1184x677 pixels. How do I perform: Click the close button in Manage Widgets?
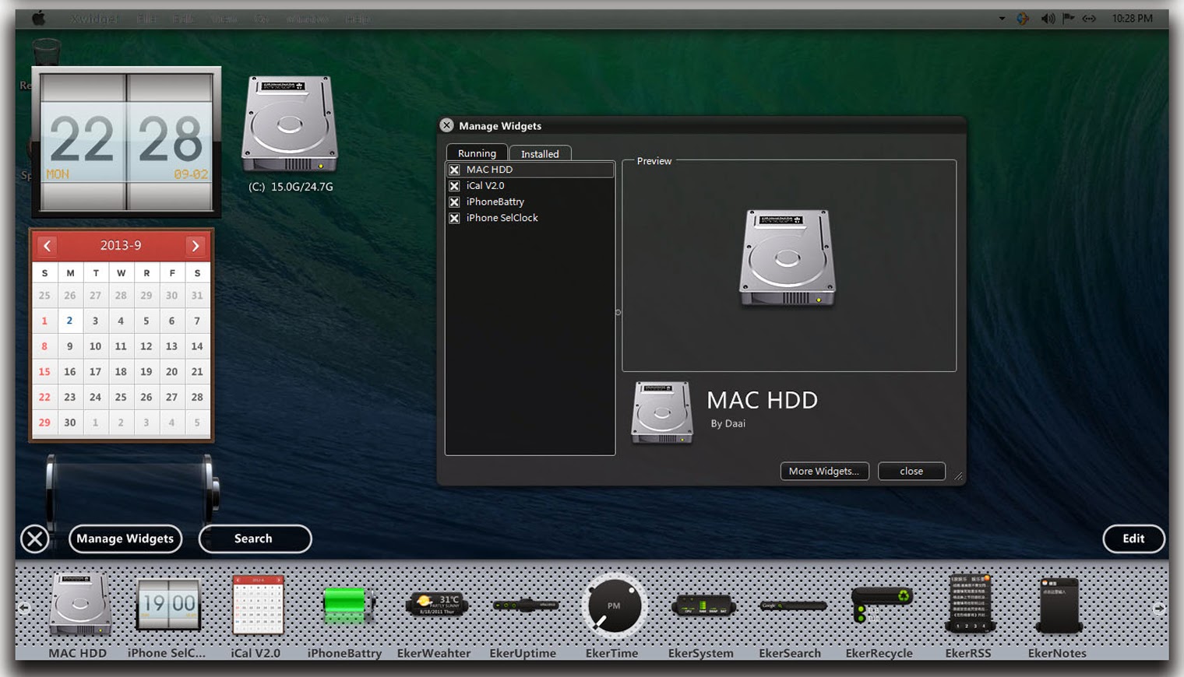click(x=911, y=471)
